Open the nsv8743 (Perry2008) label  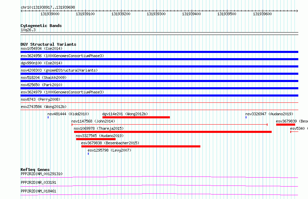pos(40,99)
